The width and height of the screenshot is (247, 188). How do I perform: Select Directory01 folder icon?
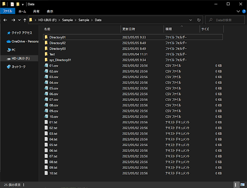46,37
